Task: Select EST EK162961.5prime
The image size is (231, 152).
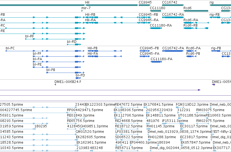Action: coord(91,143)
